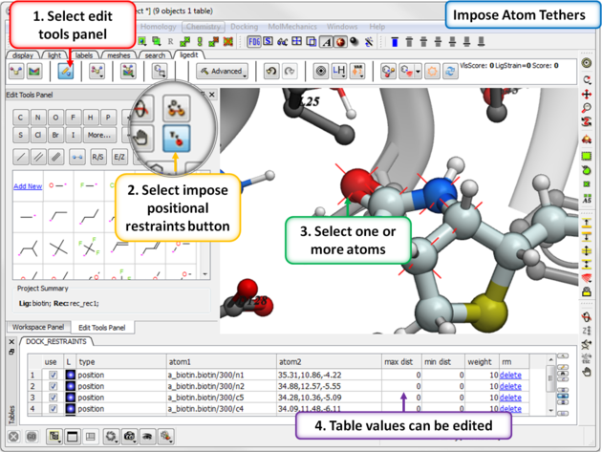
Task: Click the R/S chirality button
Action: point(97,157)
